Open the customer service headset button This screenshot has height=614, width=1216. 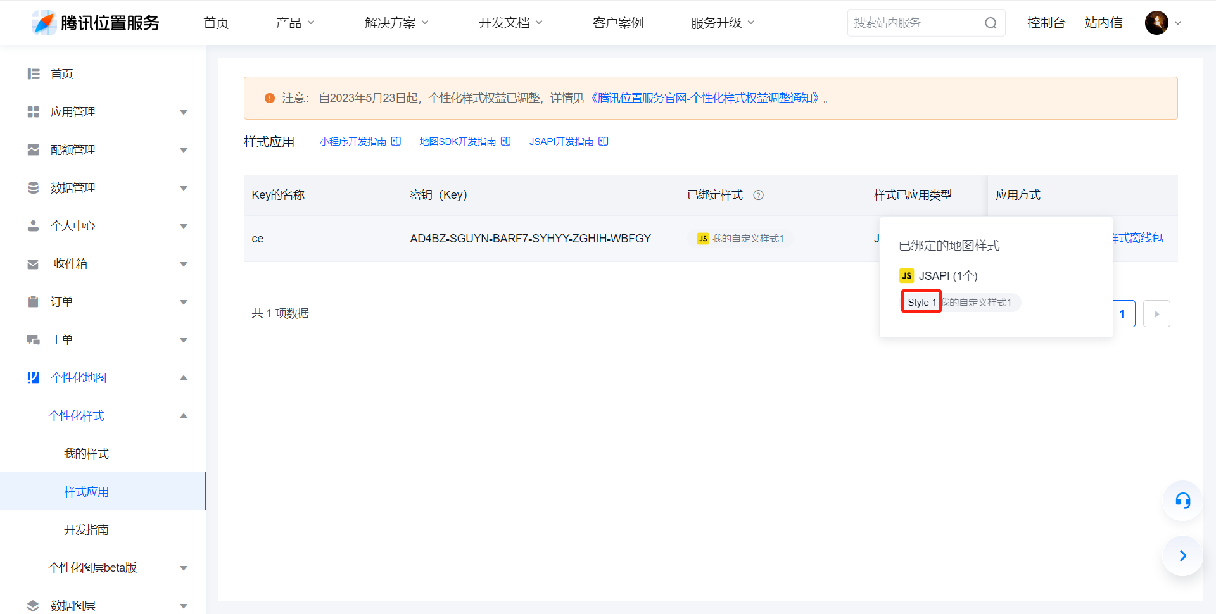click(1182, 501)
